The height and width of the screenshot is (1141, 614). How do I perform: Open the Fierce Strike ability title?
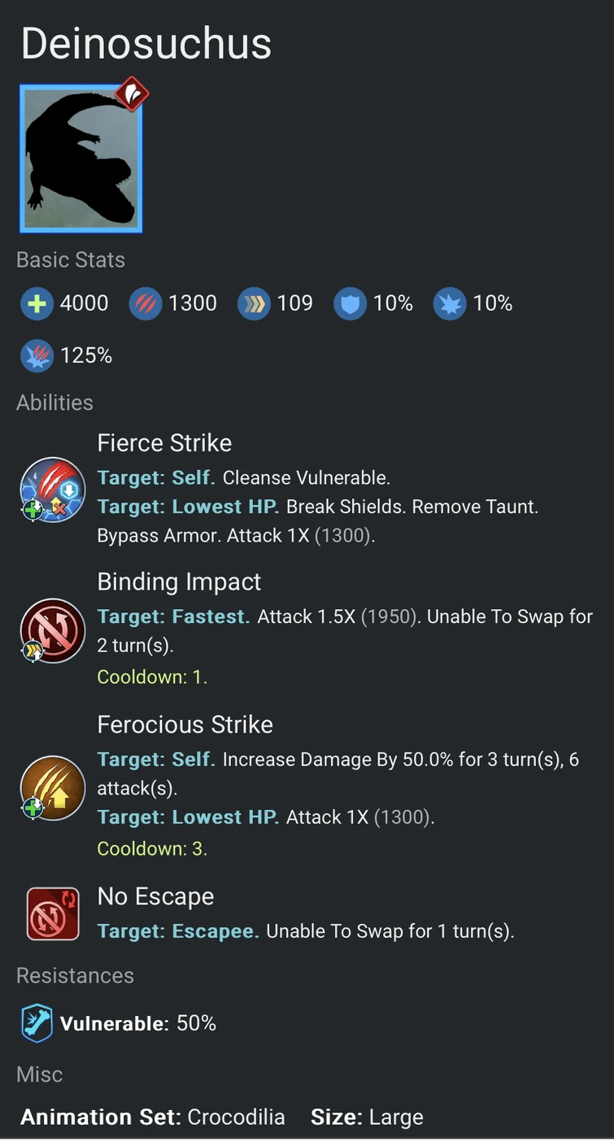click(x=164, y=443)
